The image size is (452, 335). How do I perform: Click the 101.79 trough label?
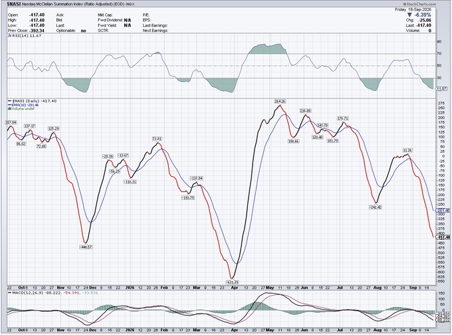coord(332,141)
